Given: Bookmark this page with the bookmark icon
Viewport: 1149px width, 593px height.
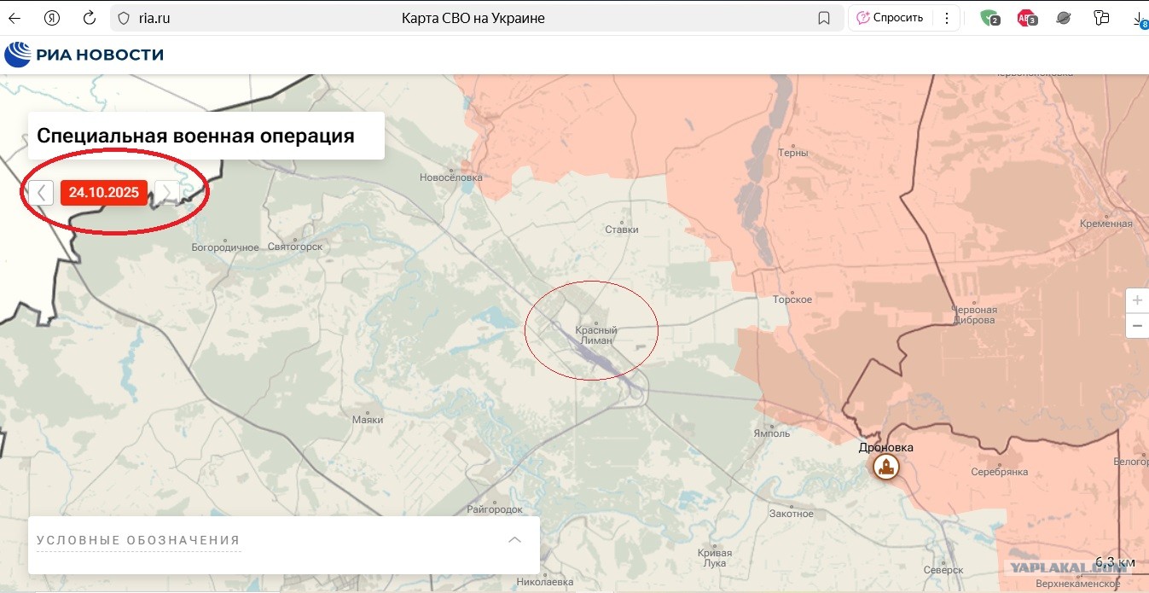Looking at the screenshot, I should tap(824, 18).
